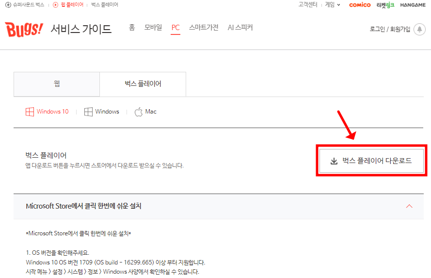
Task: Switch to the 벅스 플레이어 tab
Action: tap(143, 84)
